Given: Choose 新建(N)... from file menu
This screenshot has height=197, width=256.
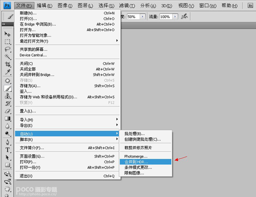Looking at the screenshot, I should (x=67, y=13).
